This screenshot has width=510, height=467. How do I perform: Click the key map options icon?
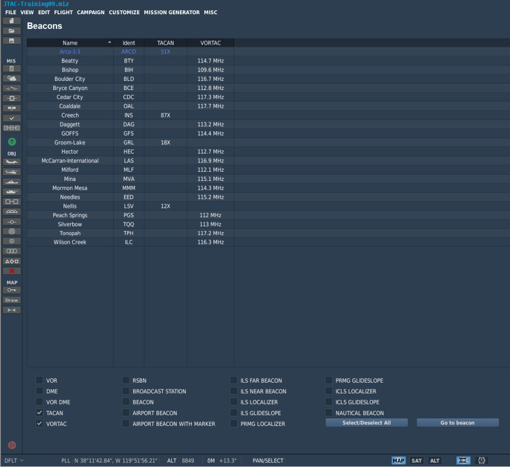coord(12,290)
